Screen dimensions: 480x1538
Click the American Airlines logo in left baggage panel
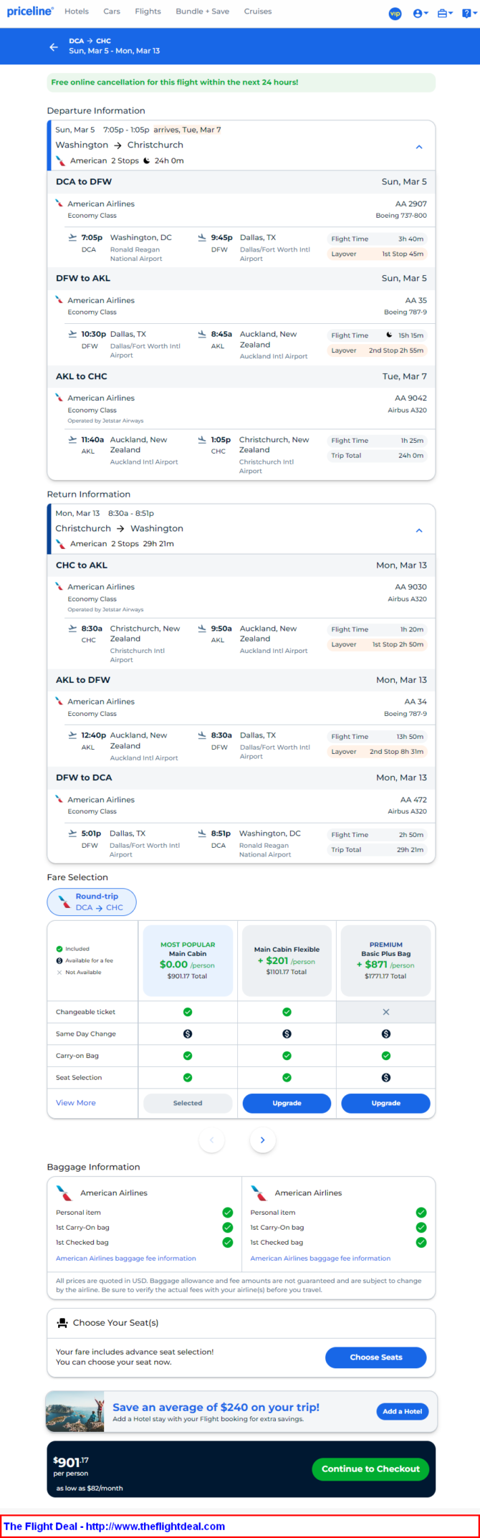point(64,1193)
